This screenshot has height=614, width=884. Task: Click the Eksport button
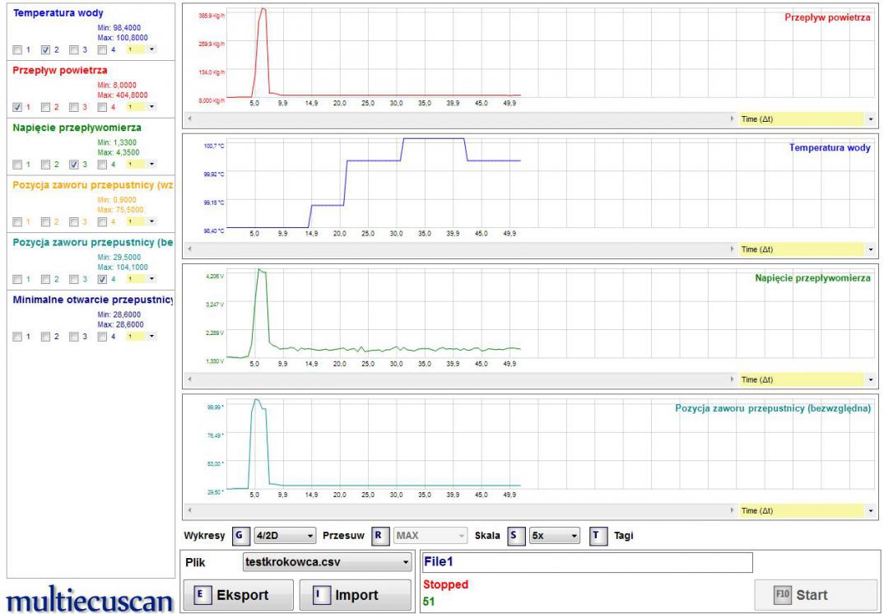[235, 595]
